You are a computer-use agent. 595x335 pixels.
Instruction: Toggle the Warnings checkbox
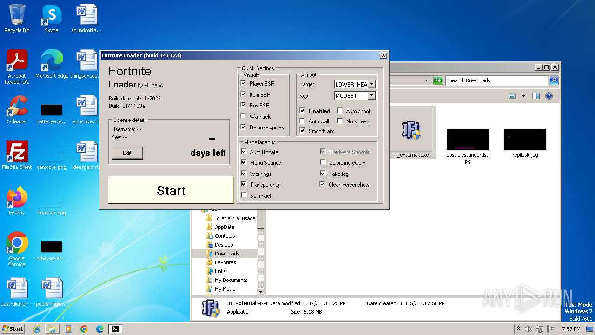244,174
